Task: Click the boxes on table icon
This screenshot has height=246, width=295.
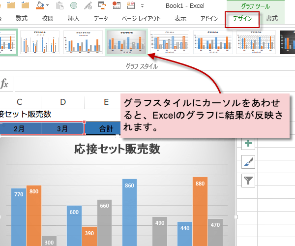Action: point(131,5)
